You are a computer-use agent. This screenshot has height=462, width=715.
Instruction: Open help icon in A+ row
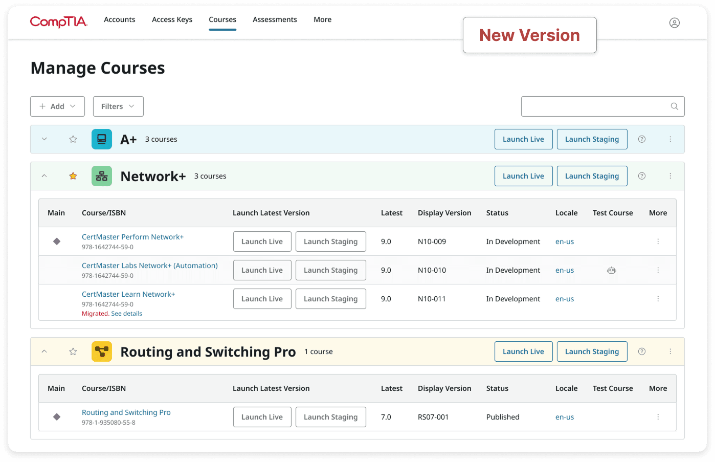tap(642, 139)
